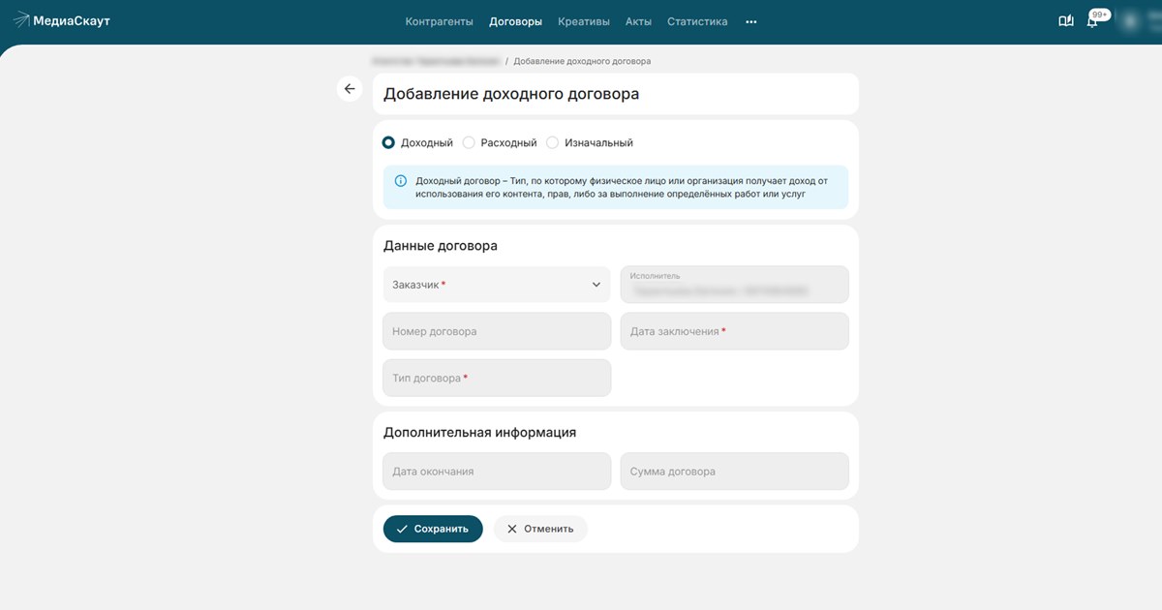
Task: Click the info icon in the hint box
Action: coord(401,181)
